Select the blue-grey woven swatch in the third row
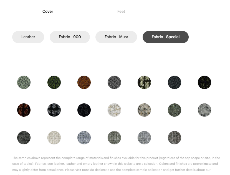This screenshot has height=175, width=230. (x=84, y=138)
